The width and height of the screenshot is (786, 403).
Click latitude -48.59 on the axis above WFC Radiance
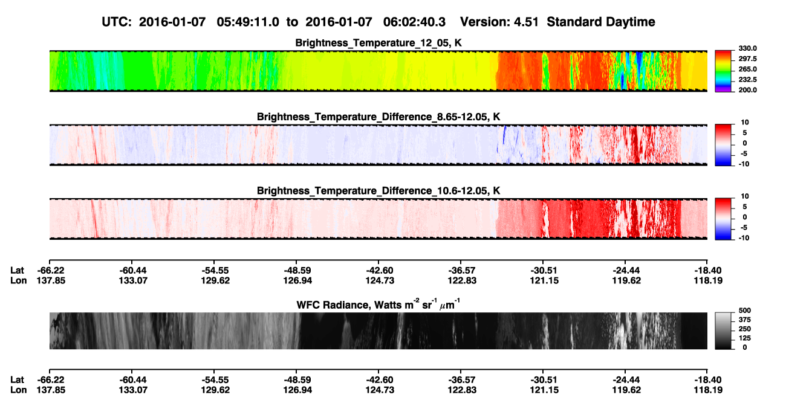(x=297, y=270)
